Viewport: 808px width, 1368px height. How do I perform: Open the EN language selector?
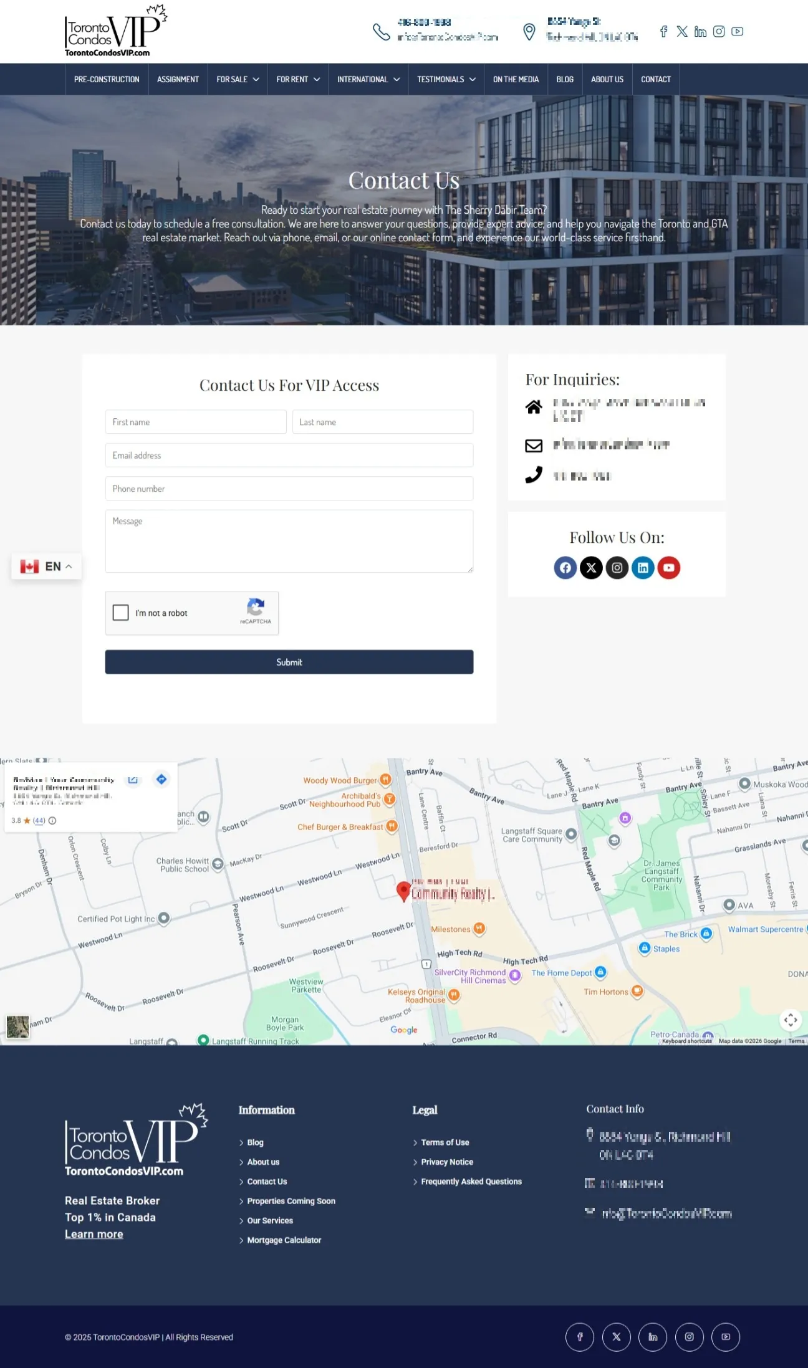[46, 567]
